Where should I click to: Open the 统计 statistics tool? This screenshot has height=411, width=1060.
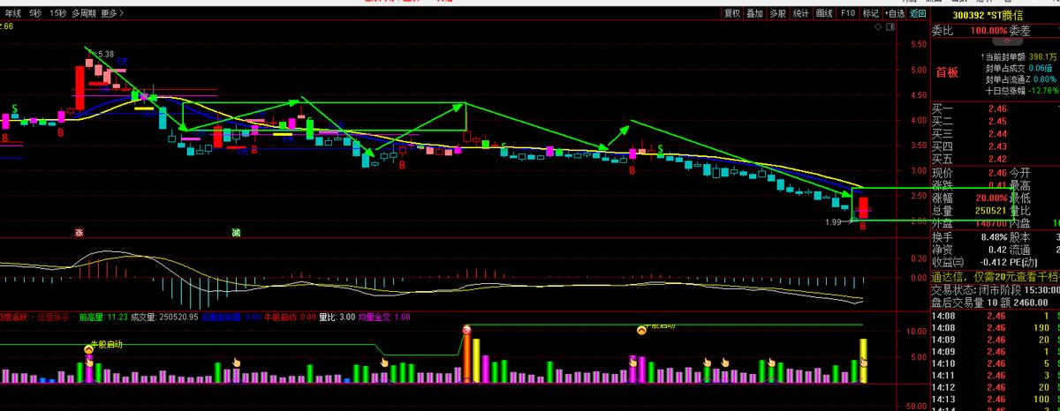click(x=800, y=13)
